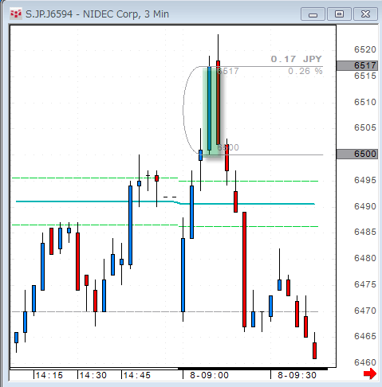Select the green highlighted measurement box
Screen dimensions: 382x387
pyautogui.click(x=212, y=111)
